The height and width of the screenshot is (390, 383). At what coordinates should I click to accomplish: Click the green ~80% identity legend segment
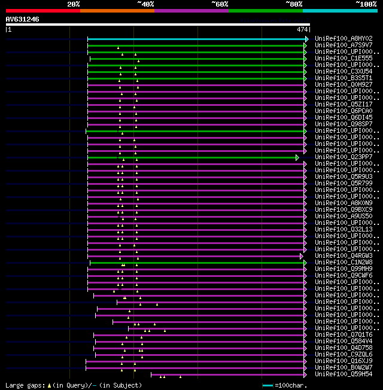pos(266,11)
